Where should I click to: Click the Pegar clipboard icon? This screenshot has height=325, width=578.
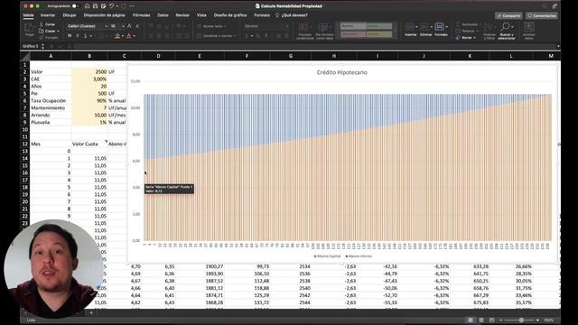coord(29,29)
